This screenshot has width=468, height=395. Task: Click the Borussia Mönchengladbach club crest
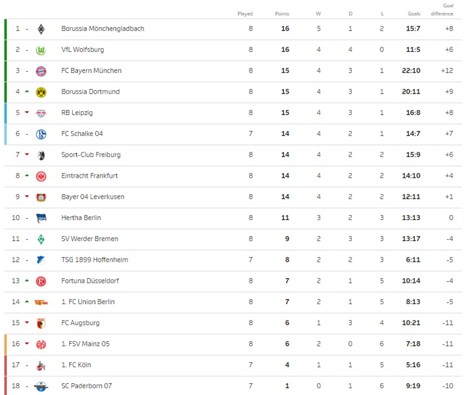pyautogui.click(x=41, y=29)
